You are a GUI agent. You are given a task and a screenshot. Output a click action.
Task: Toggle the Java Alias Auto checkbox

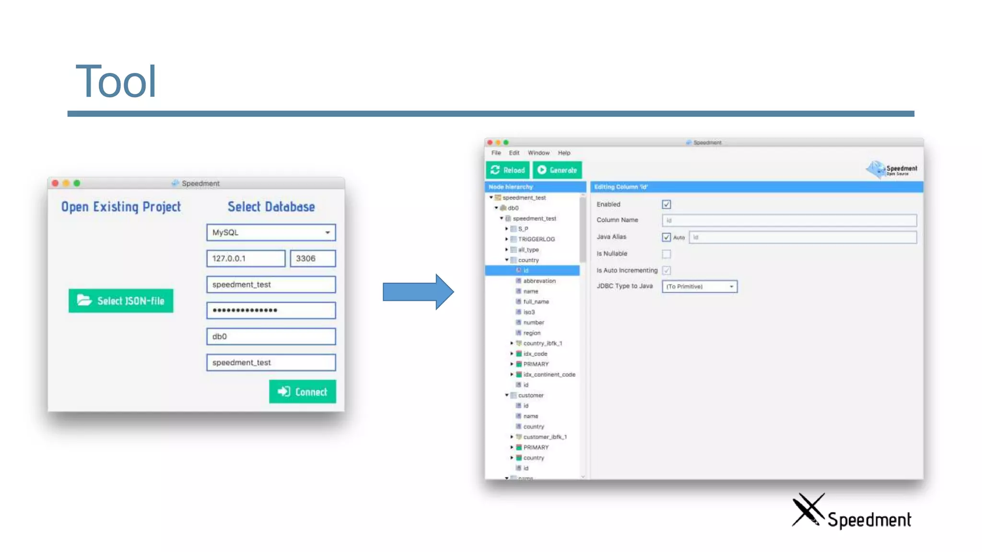click(666, 237)
